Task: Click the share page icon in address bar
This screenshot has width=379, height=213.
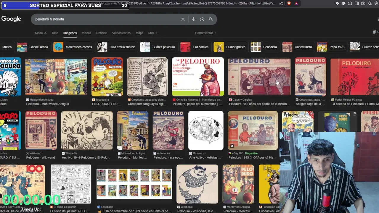Action: point(281,4)
